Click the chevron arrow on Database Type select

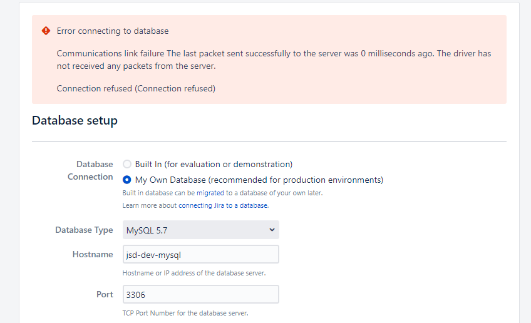point(272,230)
